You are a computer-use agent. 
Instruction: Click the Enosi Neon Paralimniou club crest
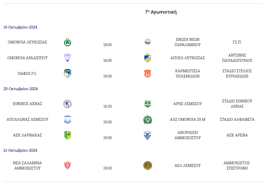(148, 42)
